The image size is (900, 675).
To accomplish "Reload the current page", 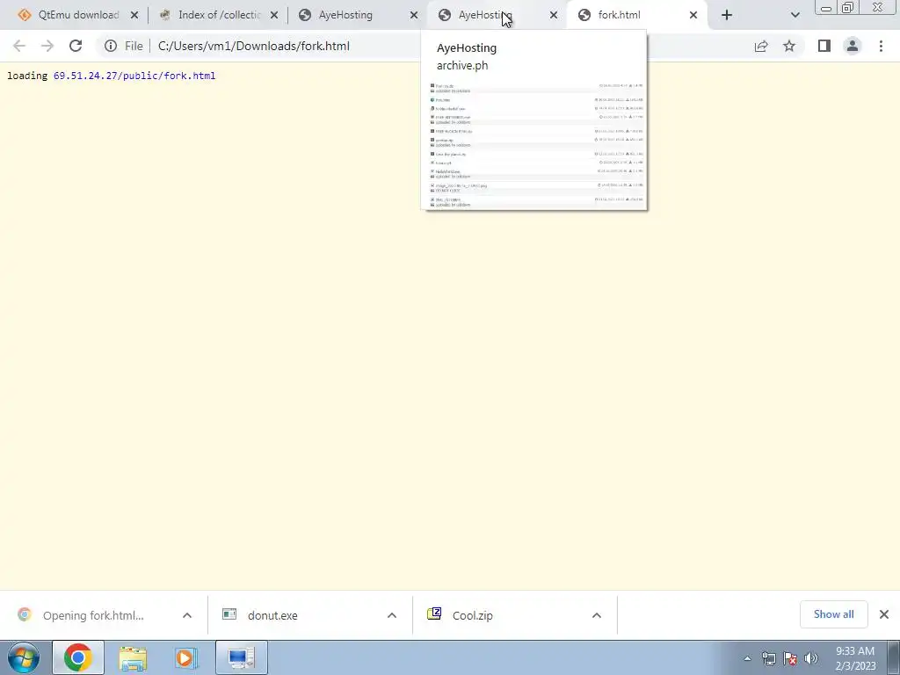I will point(76,46).
